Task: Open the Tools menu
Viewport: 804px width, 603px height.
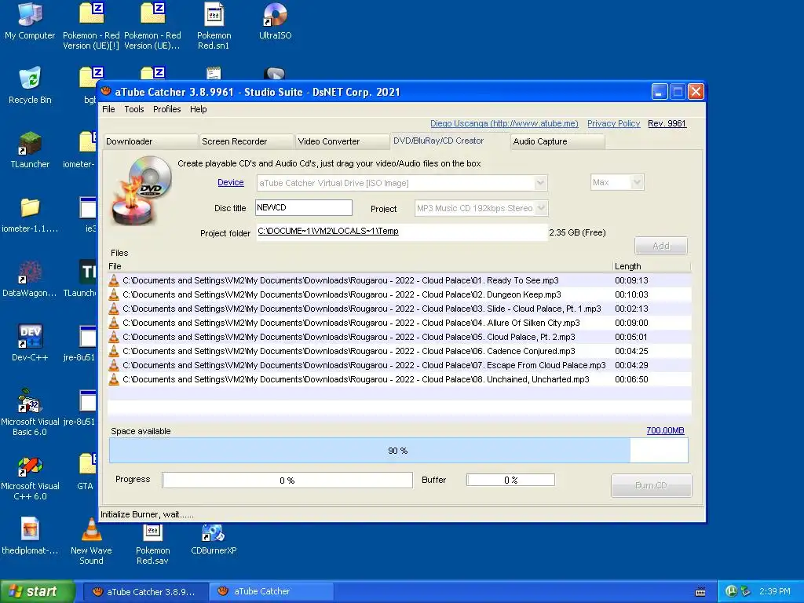Action: click(x=133, y=109)
